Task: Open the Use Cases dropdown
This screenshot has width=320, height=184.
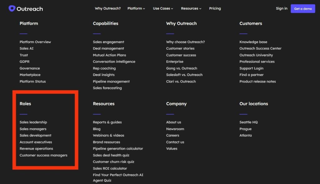Action: [163, 8]
